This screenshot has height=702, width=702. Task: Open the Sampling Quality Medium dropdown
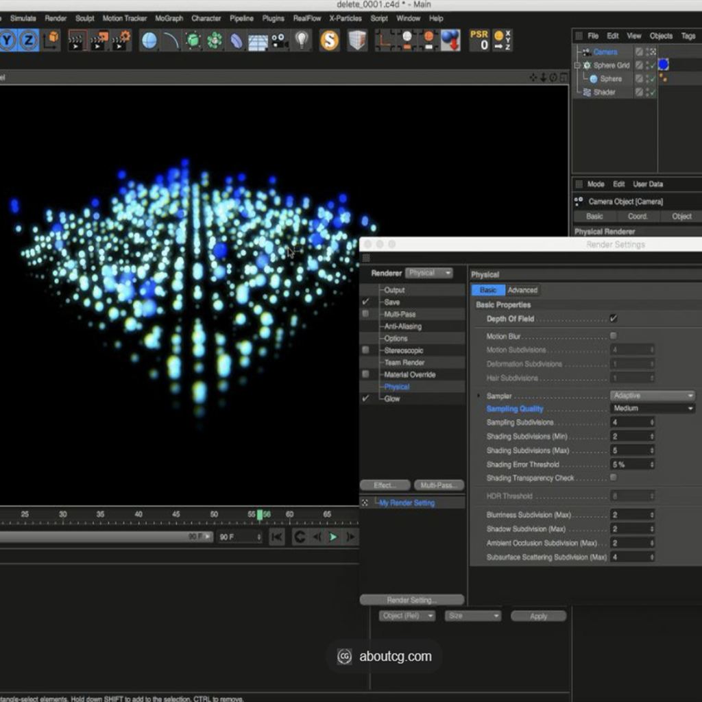click(652, 409)
